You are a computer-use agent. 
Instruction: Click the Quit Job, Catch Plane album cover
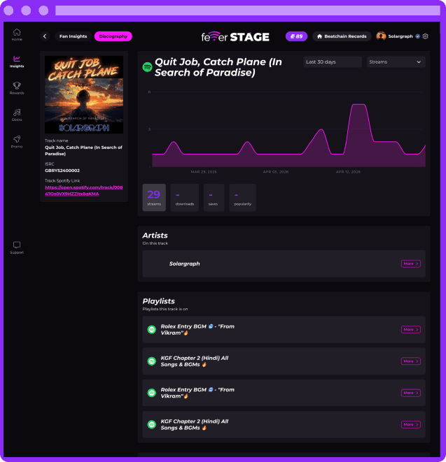click(84, 94)
